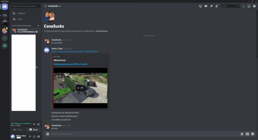This screenshot has height=140, width=258.
Task: Click the Add a Server plus icon
Action: click(5, 38)
